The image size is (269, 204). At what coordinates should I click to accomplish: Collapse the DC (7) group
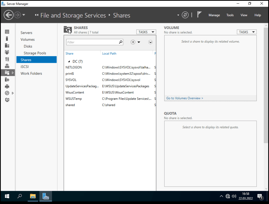coord(69,62)
